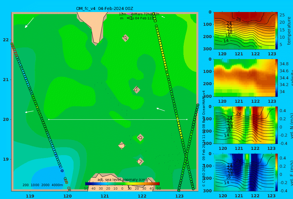Viewport: 293px width, 199px height.
Task: Select the white current arrow east of longitude 122 near latitude 20
Action: pyautogui.click(x=161, y=109)
